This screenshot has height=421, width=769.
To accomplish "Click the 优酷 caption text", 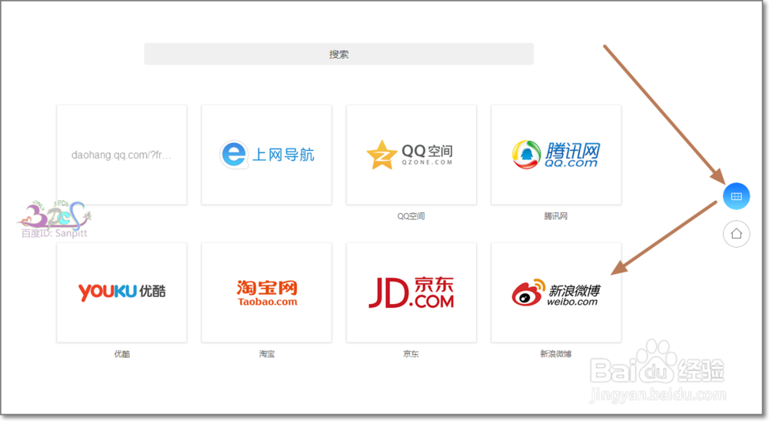I will (122, 354).
